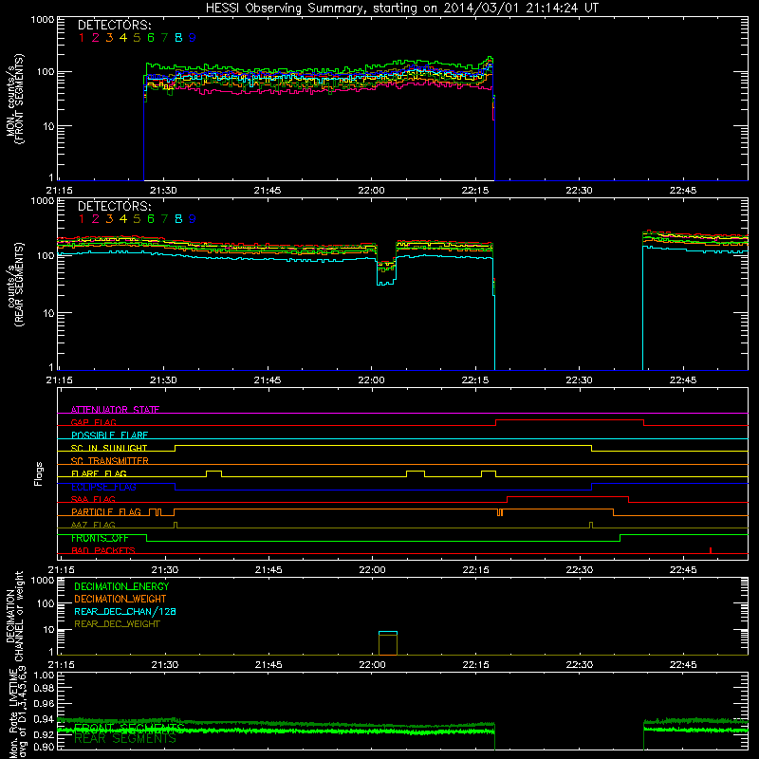Click the front segments y-axis title
Image resolution: width=759 pixels, height=759 pixels.
click(x=14, y=99)
